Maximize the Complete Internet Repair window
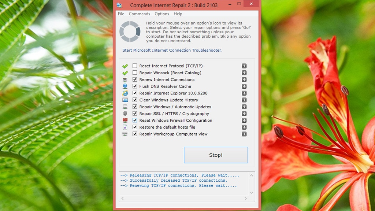Viewport: 375px width, 211px height. [239, 4]
